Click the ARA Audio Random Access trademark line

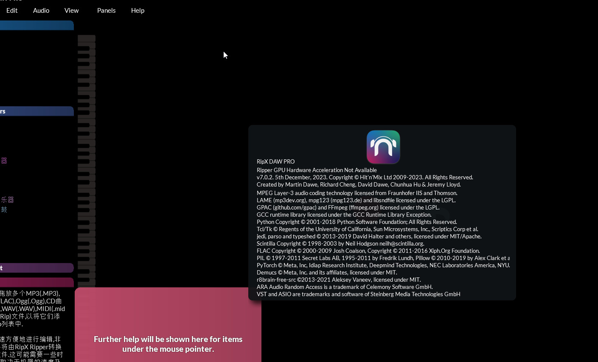click(x=345, y=287)
